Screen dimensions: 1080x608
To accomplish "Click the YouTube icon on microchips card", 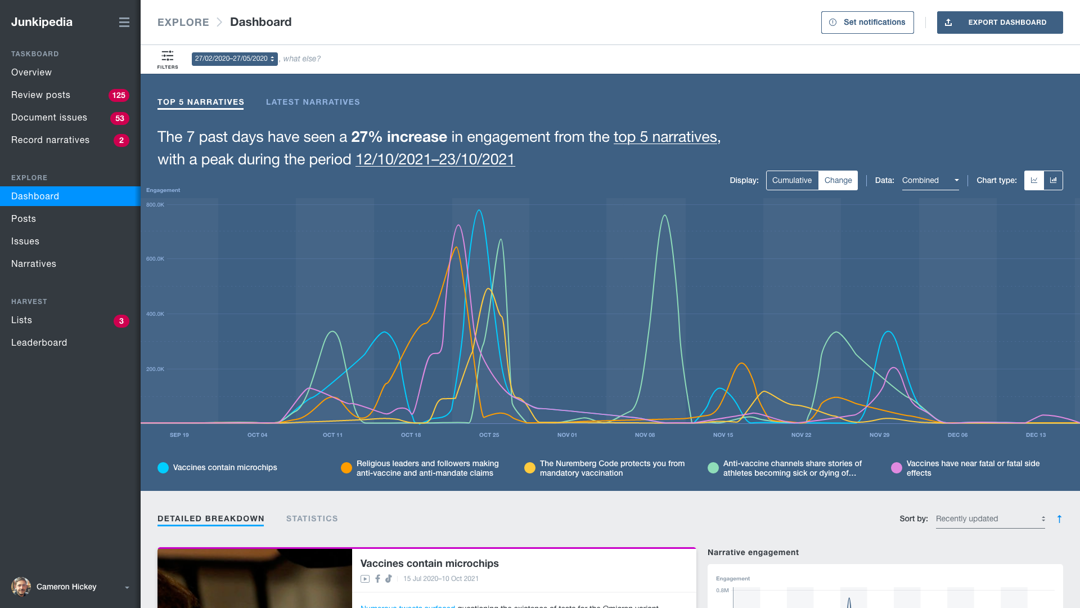I will (365, 579).
